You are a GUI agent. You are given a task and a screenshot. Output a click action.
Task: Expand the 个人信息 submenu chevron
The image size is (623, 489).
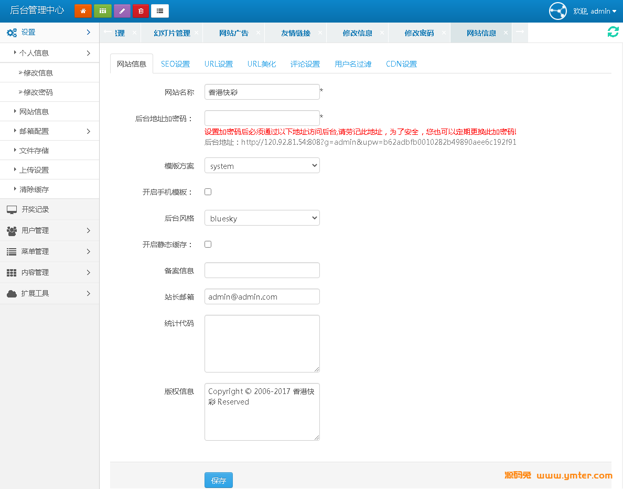[x=89, y=54]
